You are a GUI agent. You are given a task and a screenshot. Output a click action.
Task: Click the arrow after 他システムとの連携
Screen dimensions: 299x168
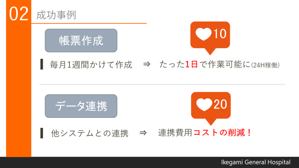[x=143, y=132]
